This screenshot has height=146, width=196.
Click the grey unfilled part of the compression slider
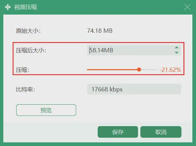click(149, 70)
